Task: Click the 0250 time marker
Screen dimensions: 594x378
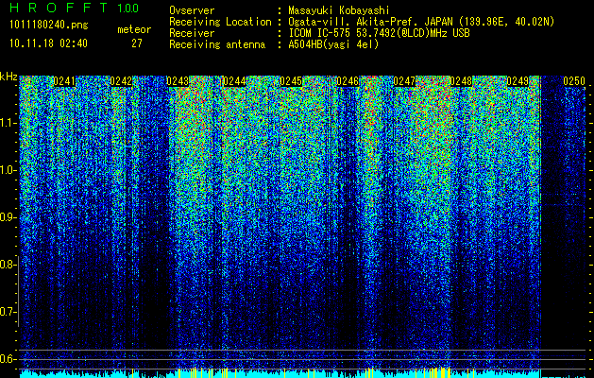Action: pos(574,81)
